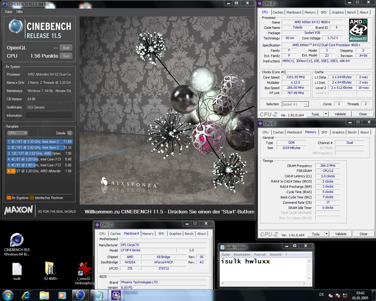Open the Bearbeiten menu in Editor
Viewport: 376px width, 301px height.
click(242, 255)
